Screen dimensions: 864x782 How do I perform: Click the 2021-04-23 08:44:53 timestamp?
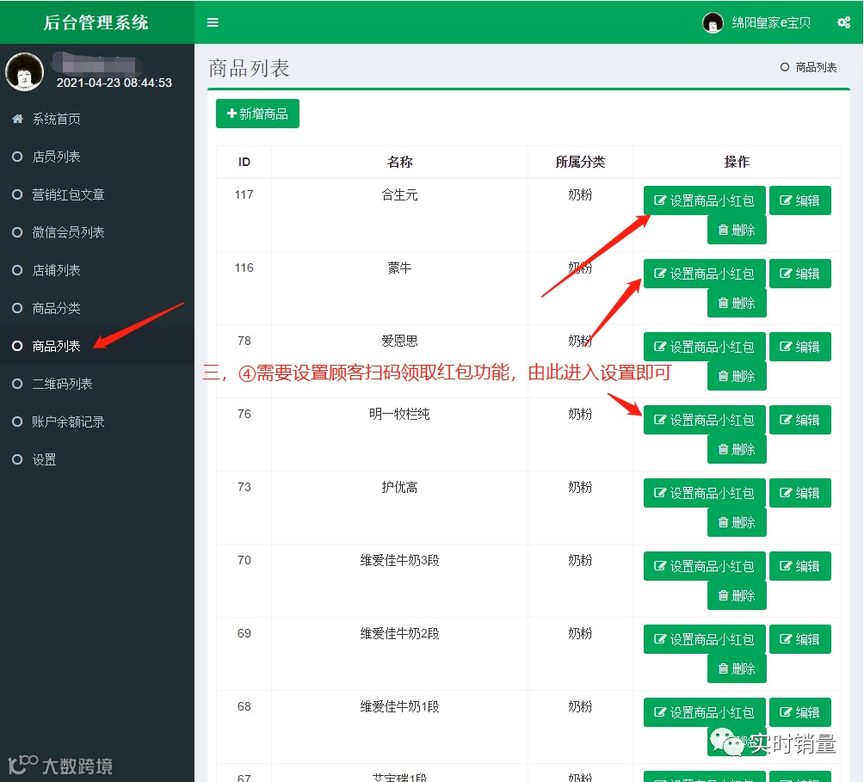(x=114, y=83)
